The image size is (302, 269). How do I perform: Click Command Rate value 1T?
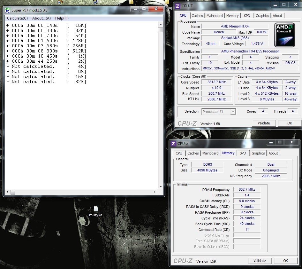coord(247,229)
